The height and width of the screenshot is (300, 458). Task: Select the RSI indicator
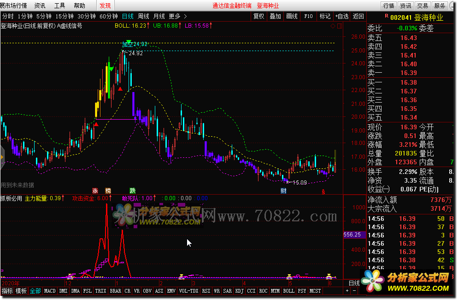(x=206, y=291)
